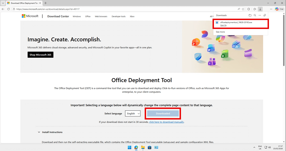286x151 pixels.
Task: Go to the Web browsers menu item
Action: coord(101,16)
